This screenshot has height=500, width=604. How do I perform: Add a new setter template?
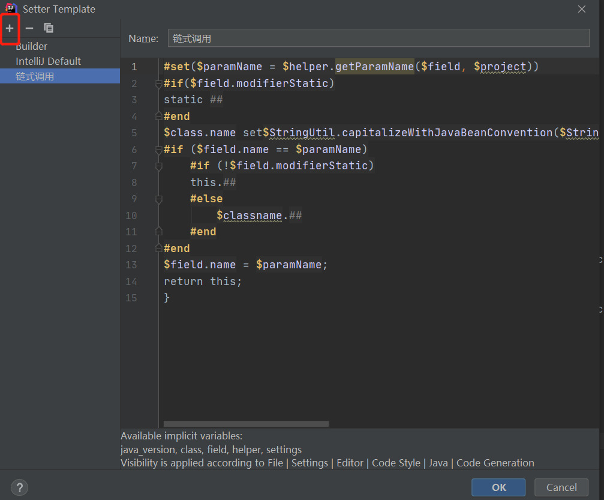pyautogui.click(x=10, y=28)
